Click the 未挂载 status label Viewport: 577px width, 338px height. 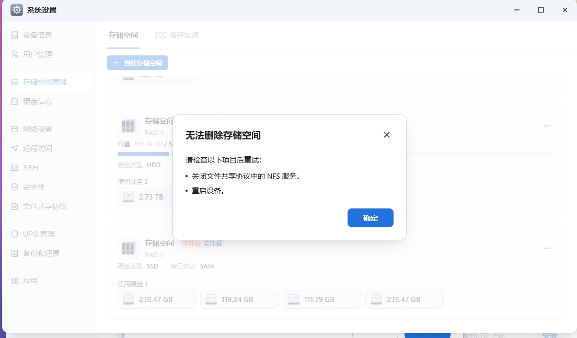(x=191, y=243)
